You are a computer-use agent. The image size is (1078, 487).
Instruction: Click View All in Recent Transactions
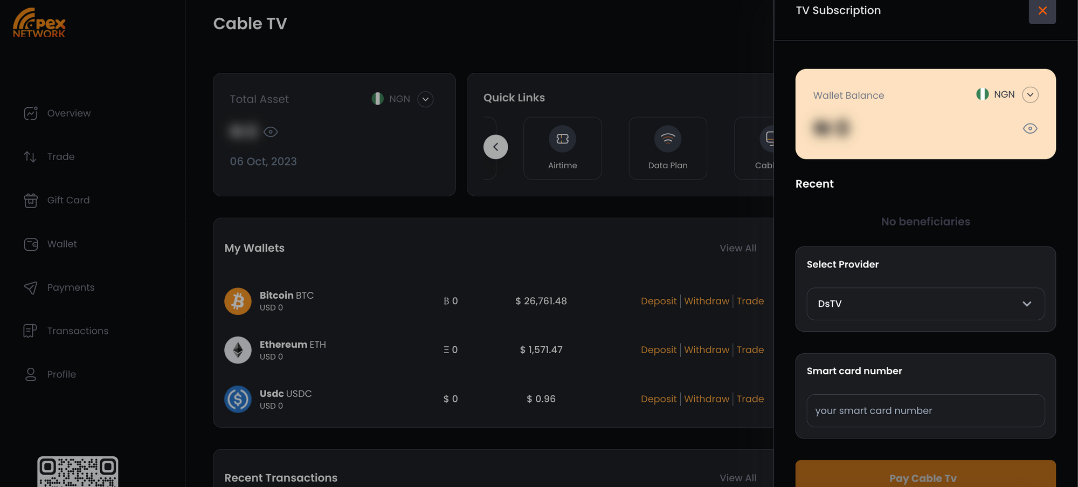[x=738, y=478]
